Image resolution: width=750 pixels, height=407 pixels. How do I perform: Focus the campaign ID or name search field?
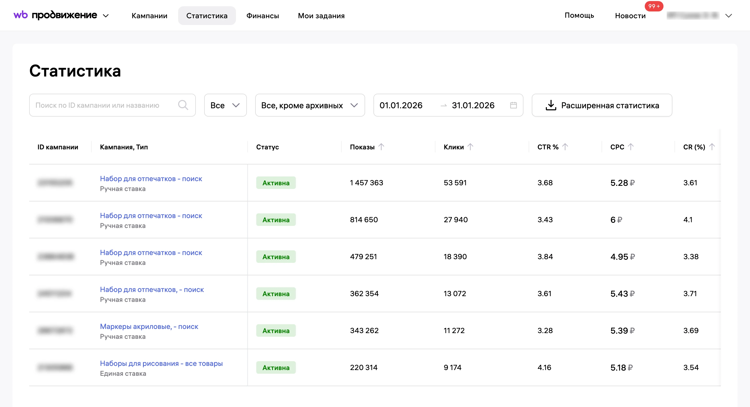tap(113, 105)
